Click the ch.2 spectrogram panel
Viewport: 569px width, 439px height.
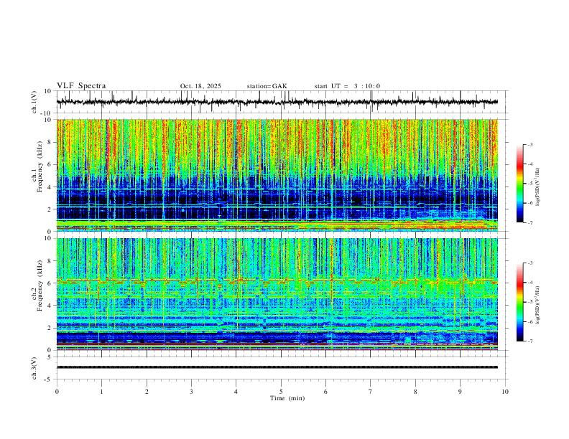277,294
